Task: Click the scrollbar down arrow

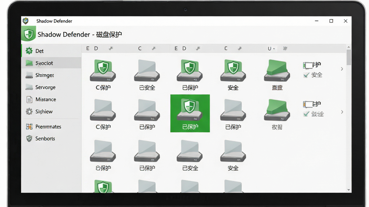Action: coord(348,190)
